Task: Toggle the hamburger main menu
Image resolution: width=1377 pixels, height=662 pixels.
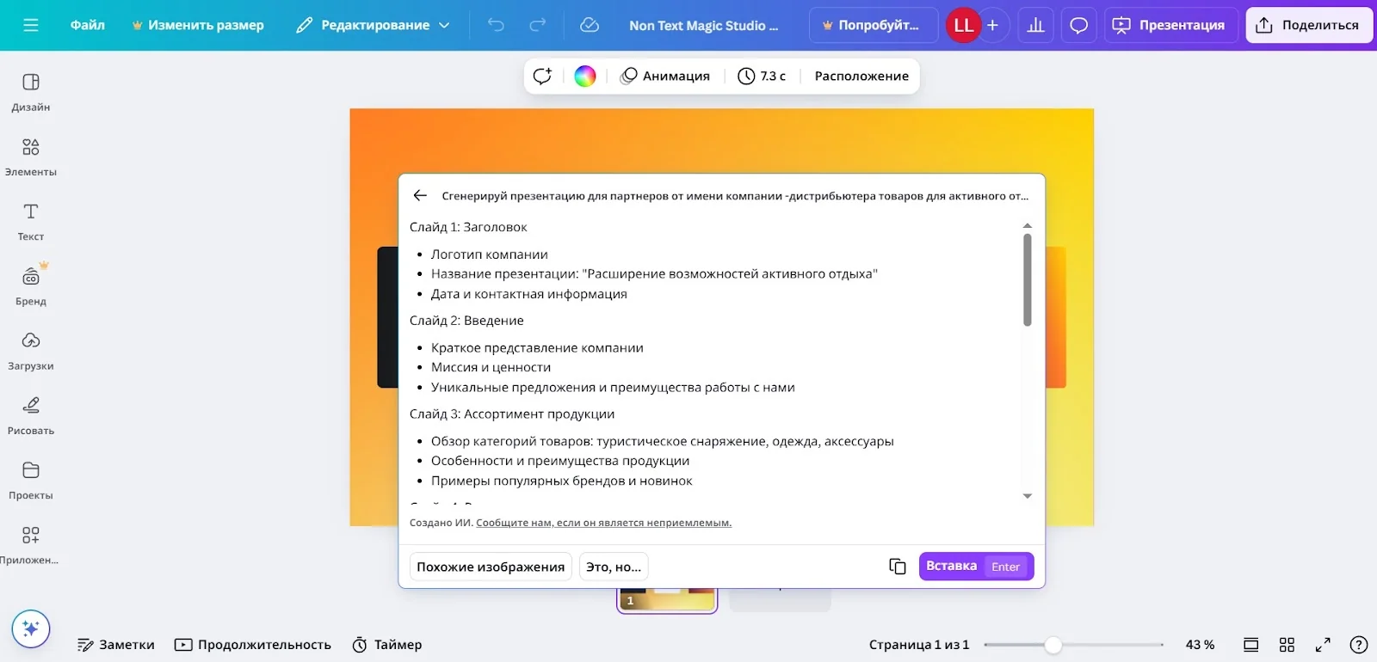Action: click(x=31, y=25)
